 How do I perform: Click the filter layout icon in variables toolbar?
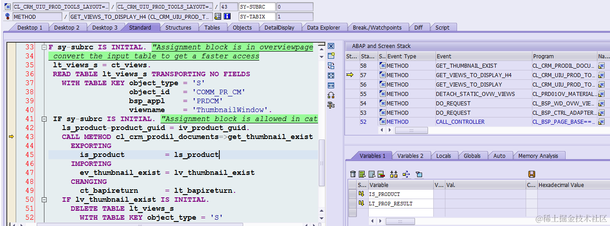tap(419, 174)
